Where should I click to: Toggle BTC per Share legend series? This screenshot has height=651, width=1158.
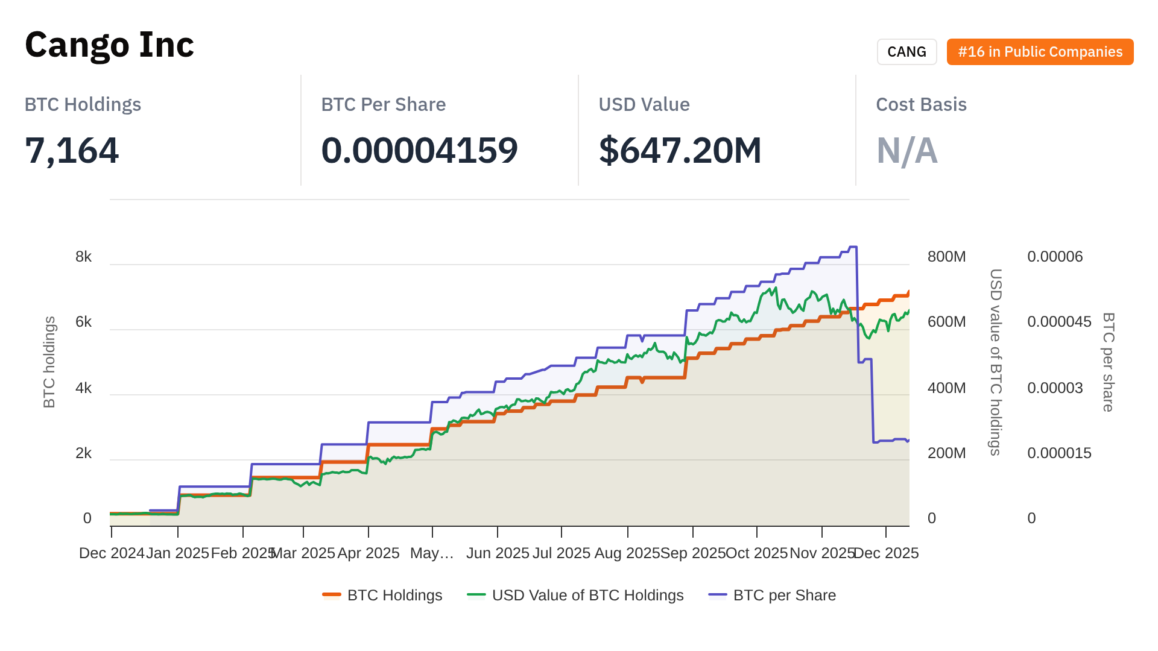(x=784, y=596)
